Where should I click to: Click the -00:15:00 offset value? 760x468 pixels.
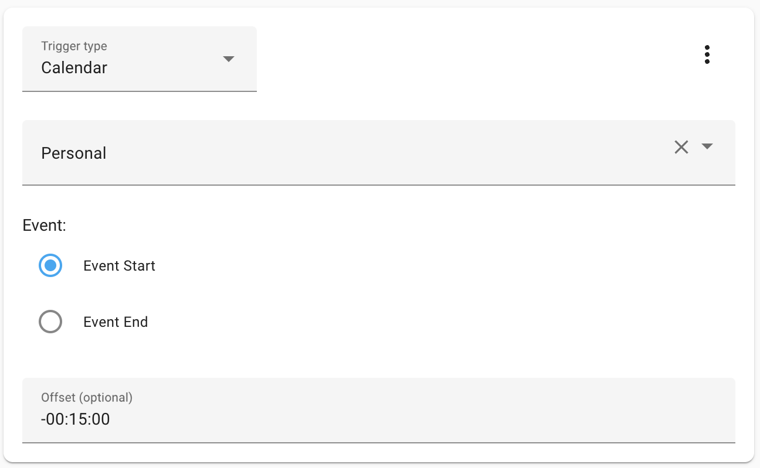coord(76,419)
